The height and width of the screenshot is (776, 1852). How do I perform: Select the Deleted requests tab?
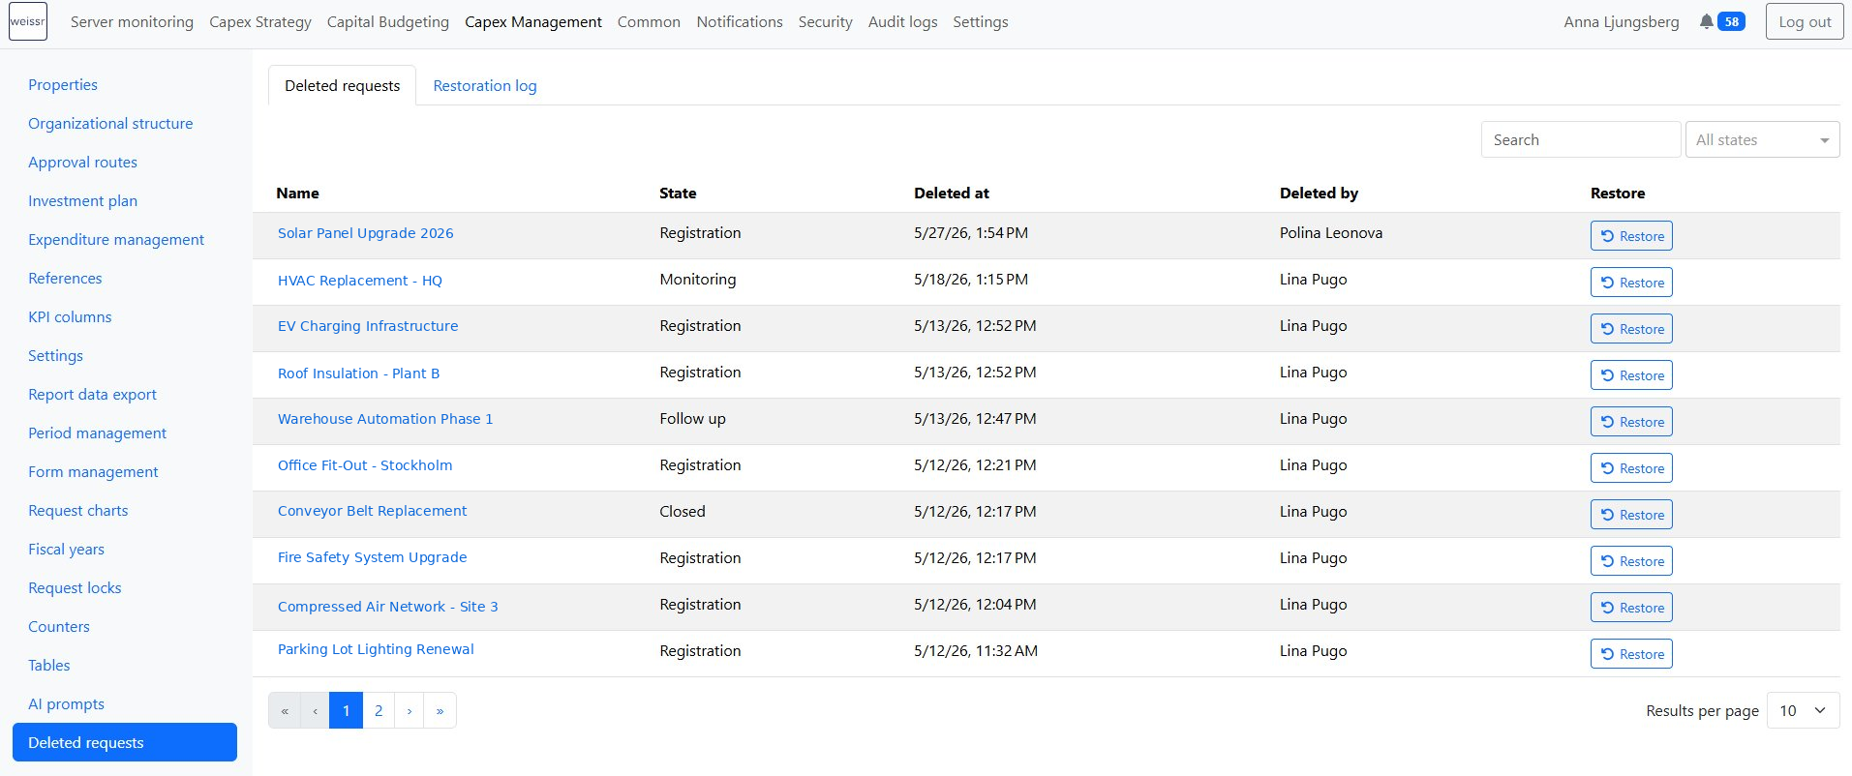342,85
